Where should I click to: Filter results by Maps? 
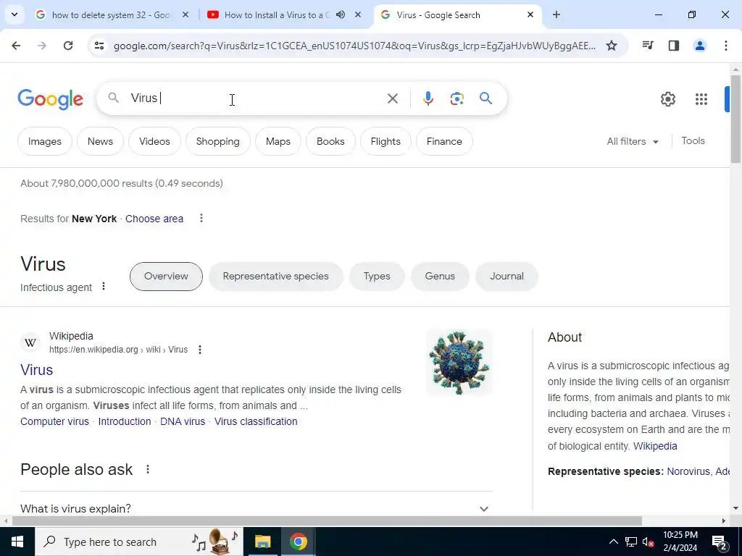pos(278,141)
